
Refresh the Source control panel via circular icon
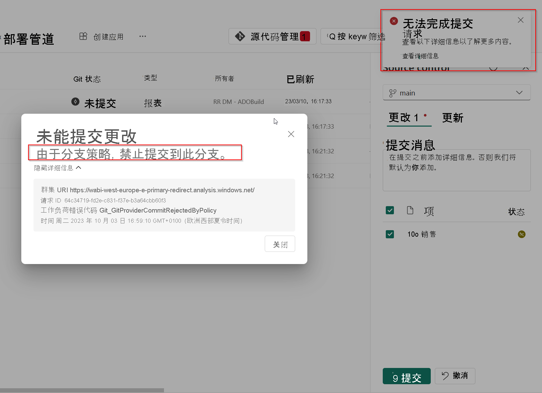point(493,67)
